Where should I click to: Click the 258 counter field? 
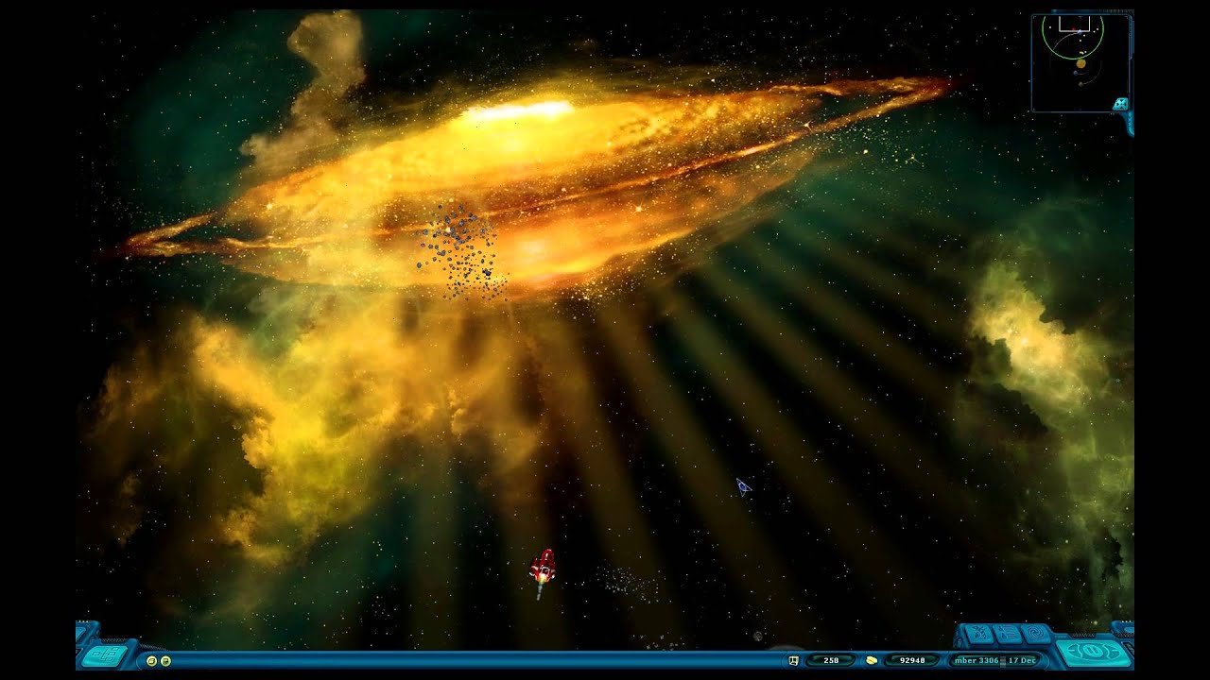[x=830, y=660]
